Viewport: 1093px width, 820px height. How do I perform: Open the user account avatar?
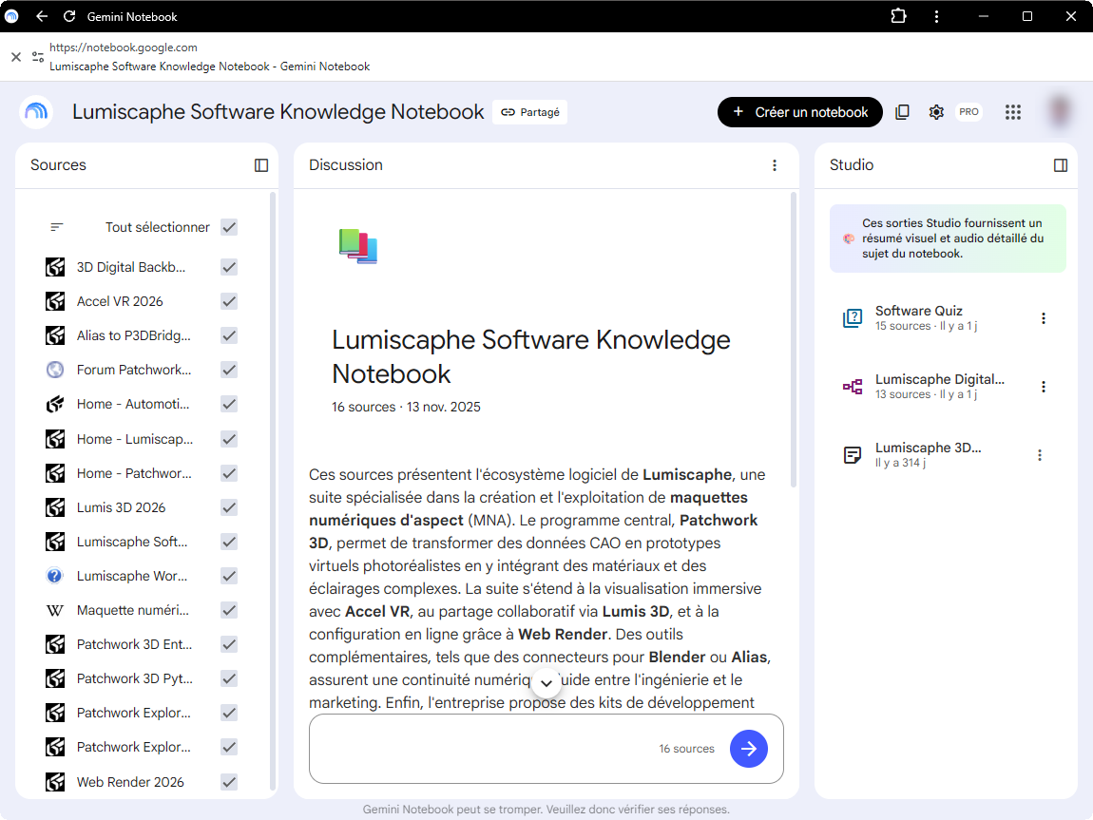tap(1060, 111)
